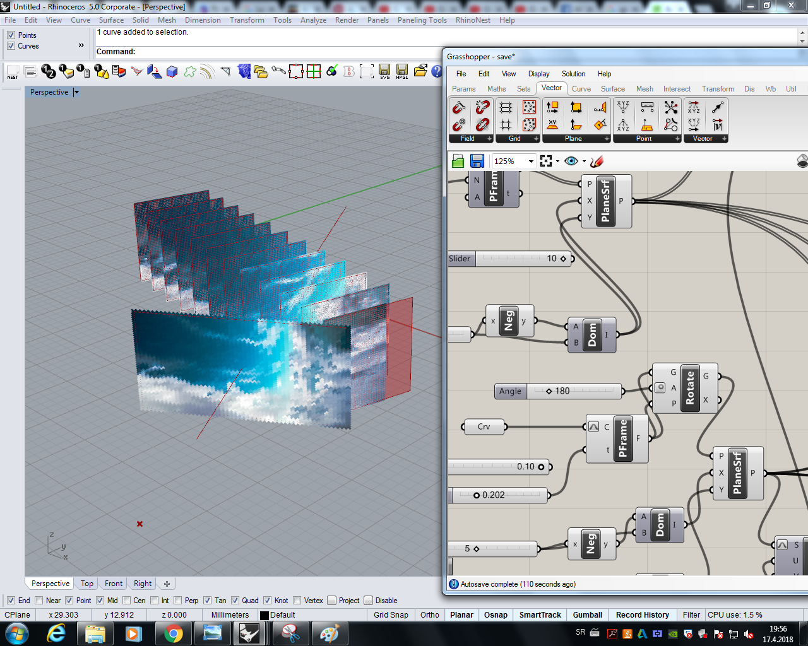Viewport: 808px width, 646px height.
Task: Click the open folder icon in Grasshopper toolbar
Action: point(458,161)
